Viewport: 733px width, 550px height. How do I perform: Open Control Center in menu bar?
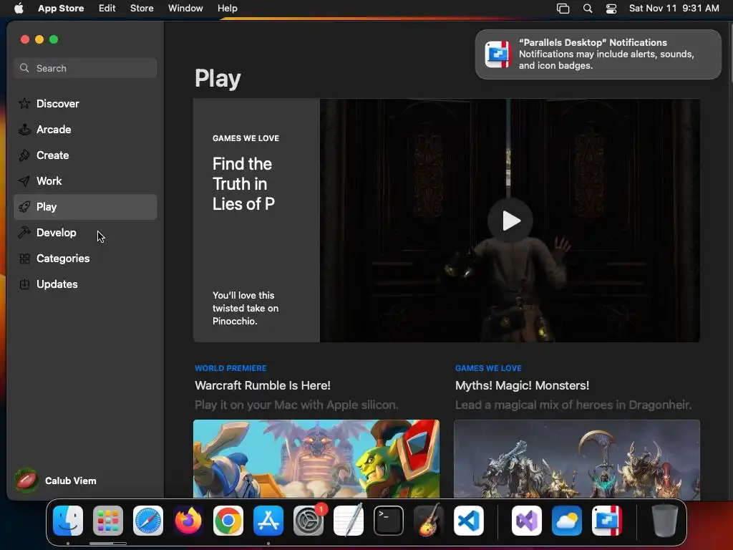[x=611, y=9]
